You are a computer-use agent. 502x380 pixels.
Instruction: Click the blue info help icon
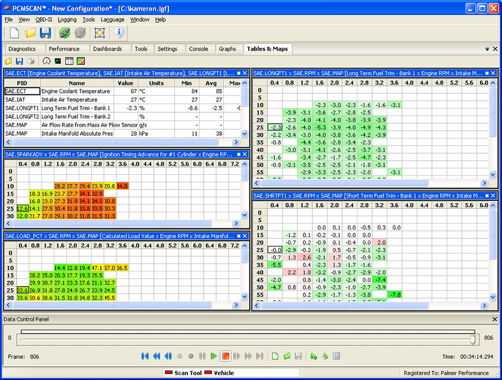119,33
